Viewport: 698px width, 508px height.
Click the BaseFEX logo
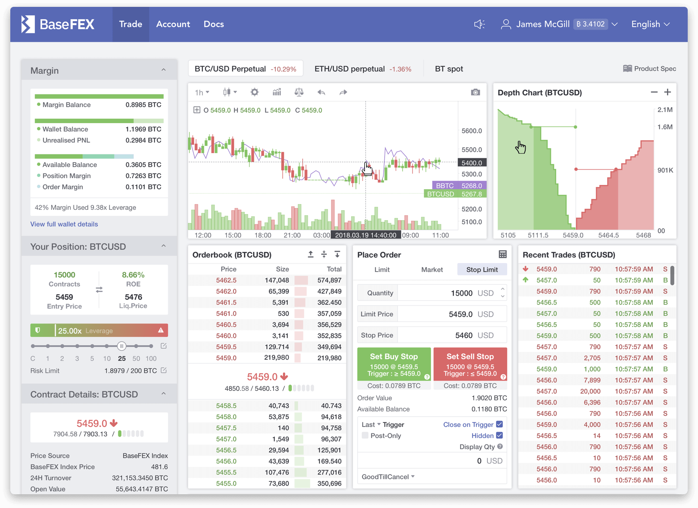(x=58, y=24)
